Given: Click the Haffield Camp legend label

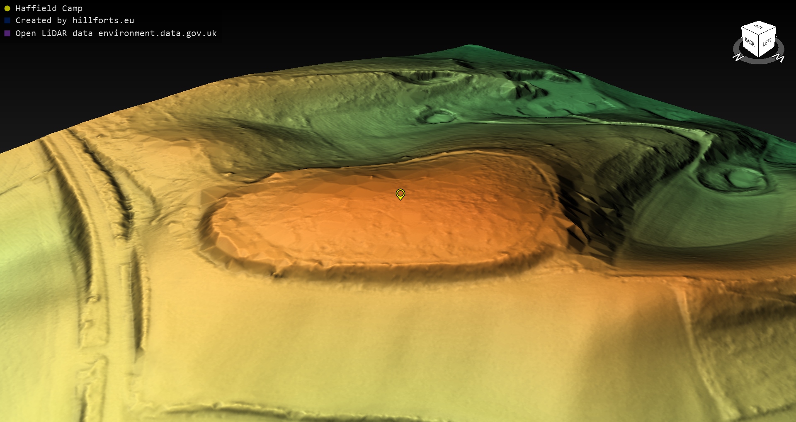Looking at the screenshot, I should click(x=49, y=8).
